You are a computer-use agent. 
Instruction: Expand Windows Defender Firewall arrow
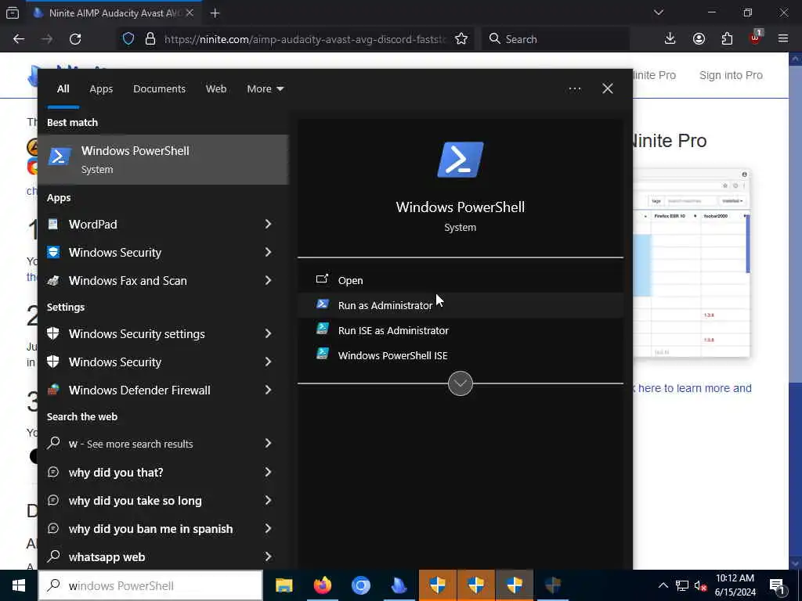coord(268,390)
